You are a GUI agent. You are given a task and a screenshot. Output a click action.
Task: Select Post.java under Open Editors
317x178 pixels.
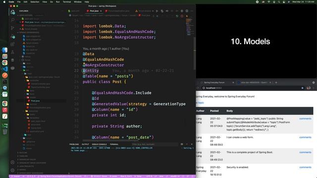[x=43, y=22]
